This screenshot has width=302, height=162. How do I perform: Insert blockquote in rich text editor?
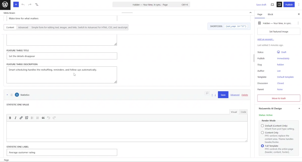point(43,118)
